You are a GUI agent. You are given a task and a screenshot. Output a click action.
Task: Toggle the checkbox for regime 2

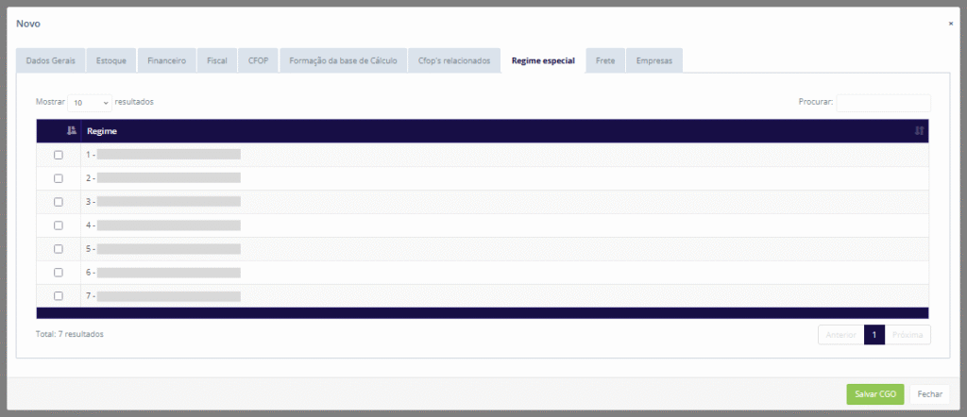[59, 178]
